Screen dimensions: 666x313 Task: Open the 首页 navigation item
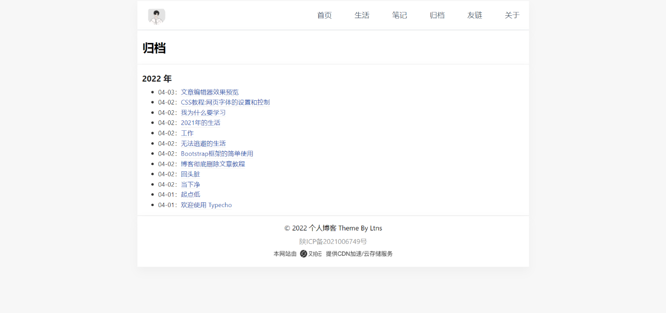(324, 15)
